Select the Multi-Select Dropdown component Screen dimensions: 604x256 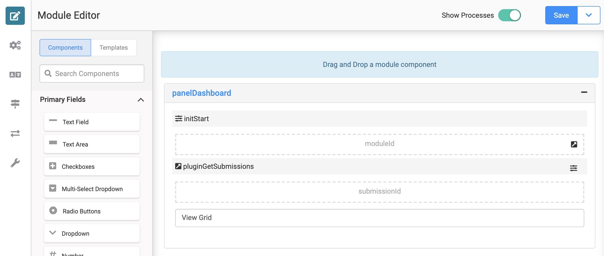tap(92, 189)
